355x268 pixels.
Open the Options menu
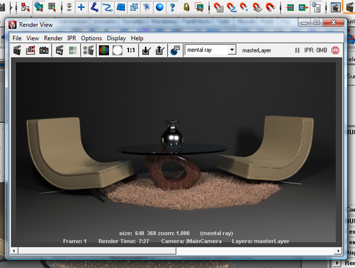tap(92, 38)
